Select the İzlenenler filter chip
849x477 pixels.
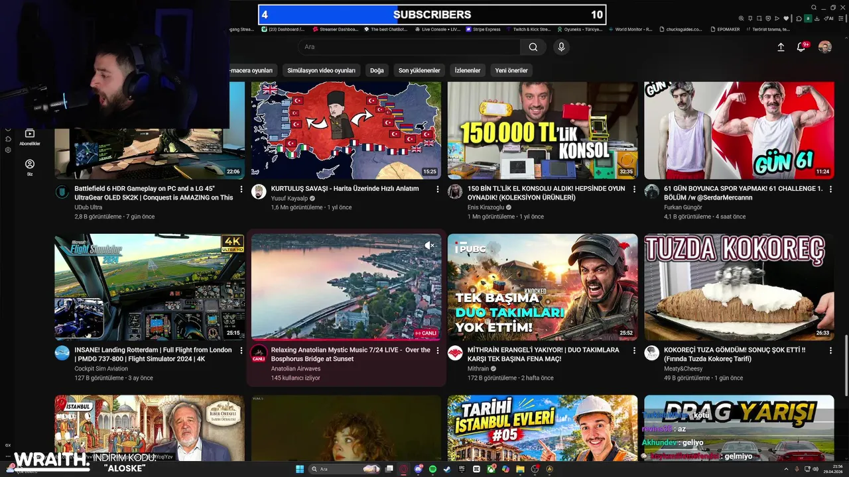pyautogui.click(x=468, y=70)
